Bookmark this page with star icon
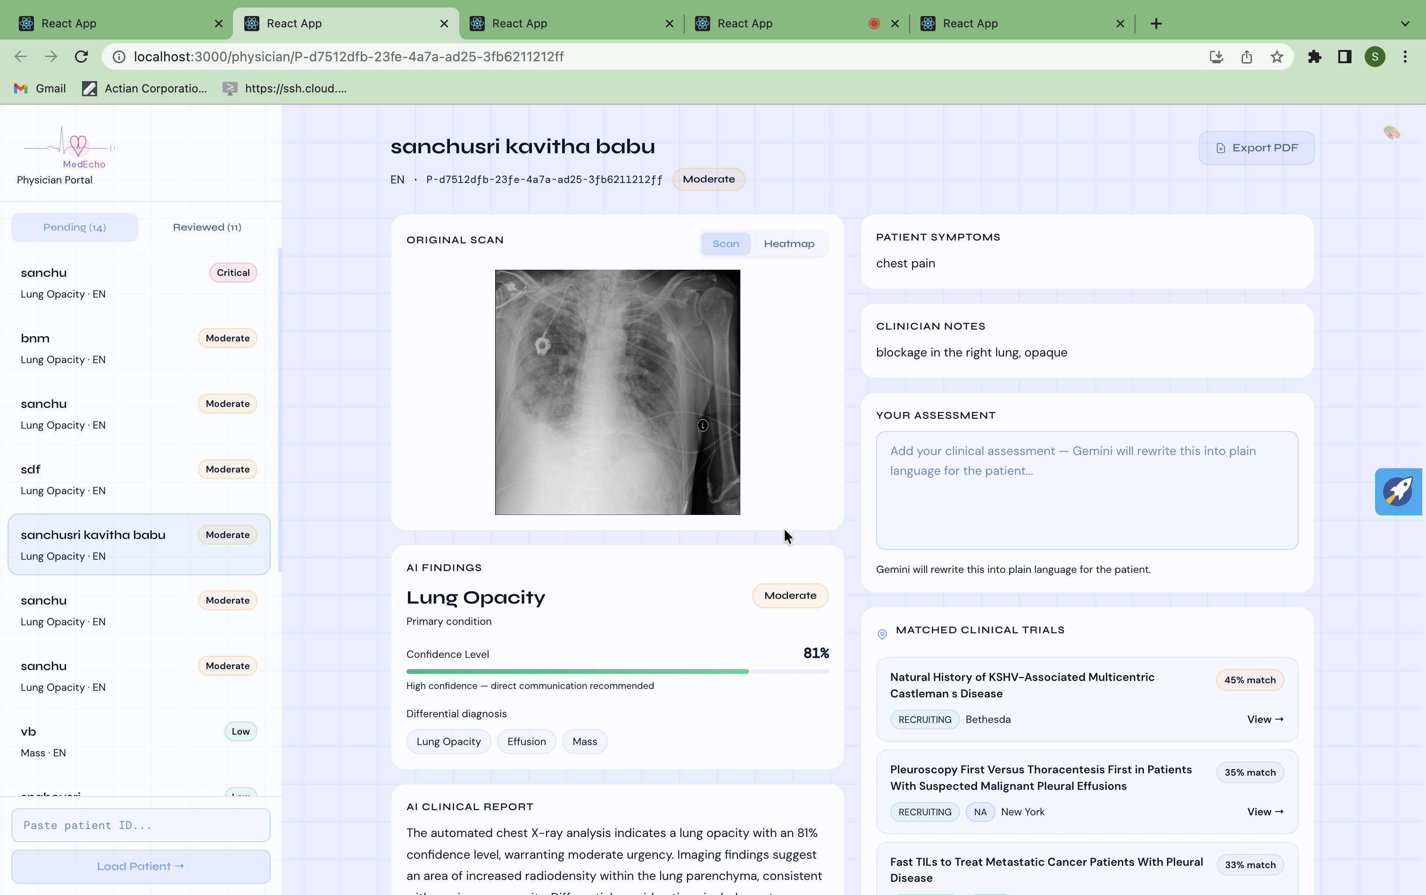Image resolution: width=1426 pixels, height=895 pixels. (x=1277, y=57)
